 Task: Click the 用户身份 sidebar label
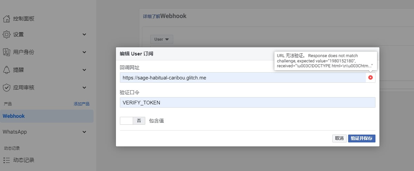24,52
